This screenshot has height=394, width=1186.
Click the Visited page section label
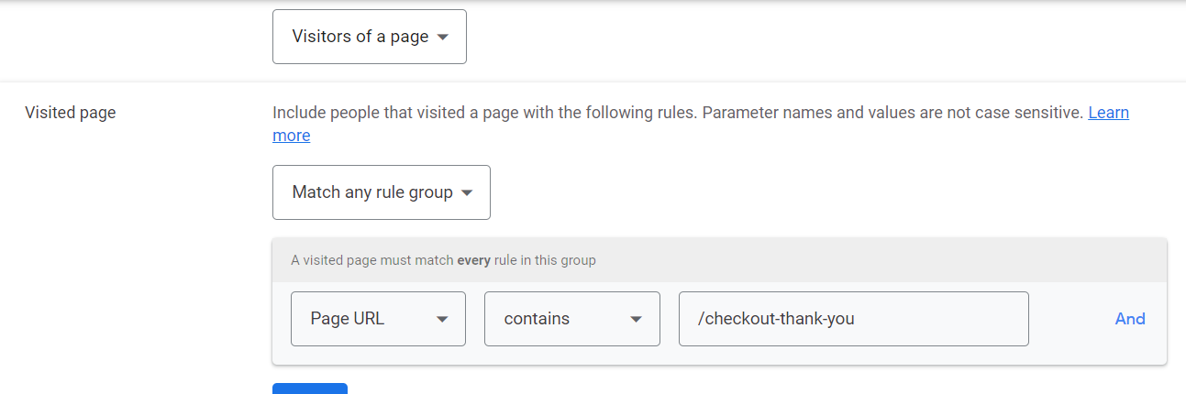[x=71, y=113]
